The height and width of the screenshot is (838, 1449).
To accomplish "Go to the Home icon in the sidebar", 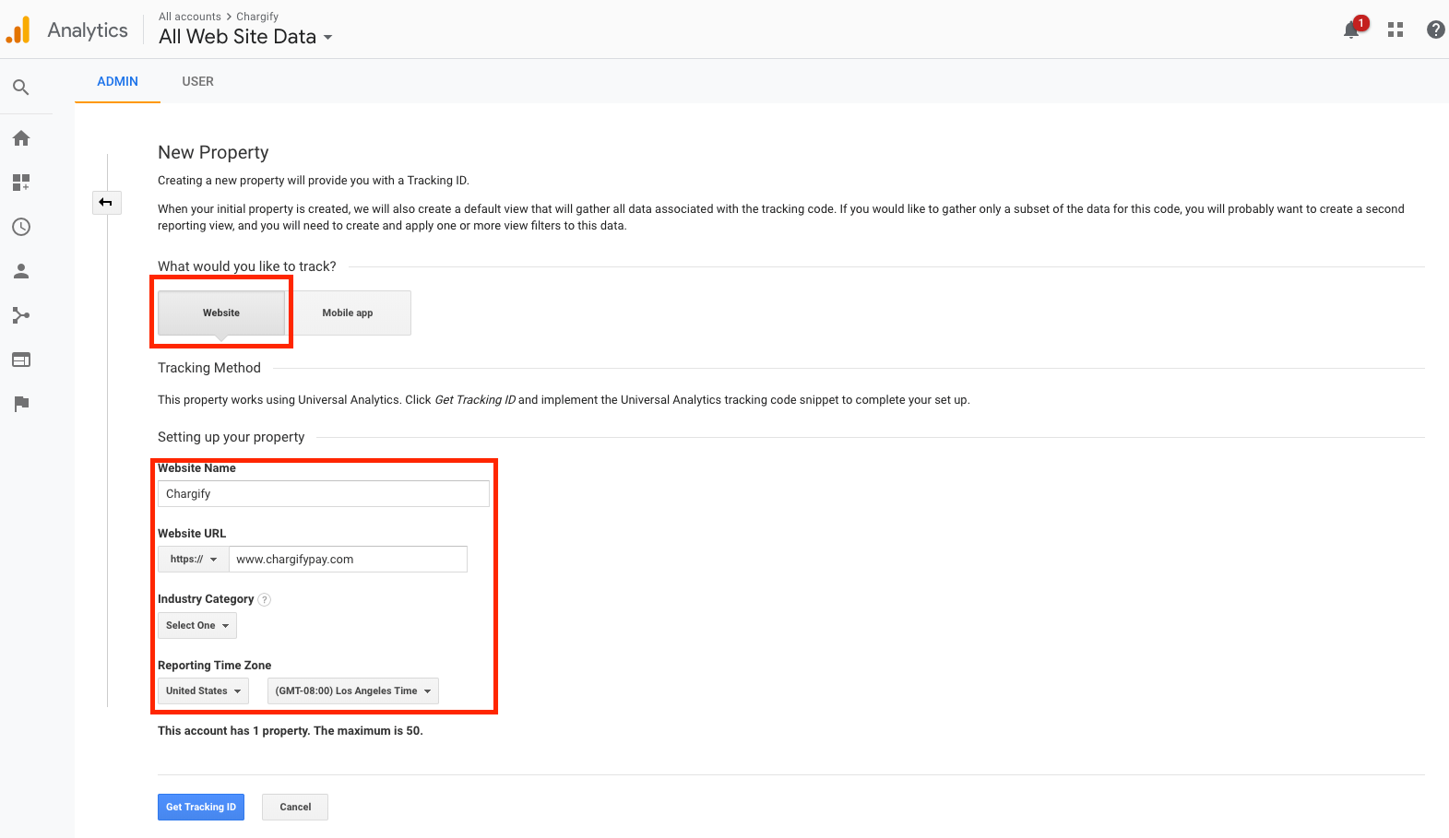I will click(21, 138).
